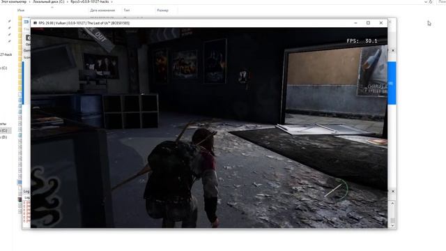Select "Rpcs3-v0.0.9-10127-hacks" breadcrumb folder
This screenshot has height=251, width=446.
90,1
